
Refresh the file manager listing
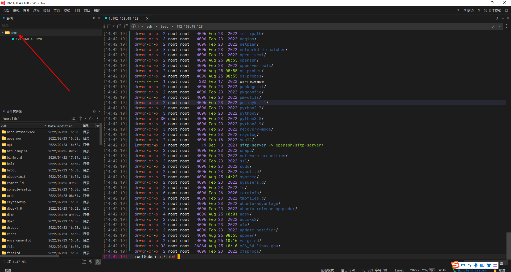coord(91,119)
